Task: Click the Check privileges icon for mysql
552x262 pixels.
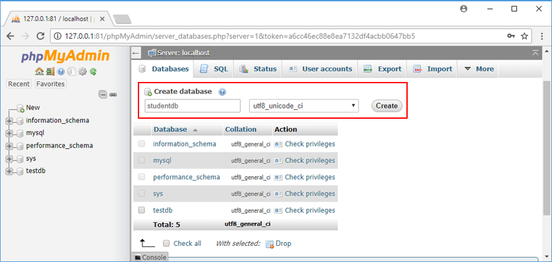Action: tap(278, 161)
